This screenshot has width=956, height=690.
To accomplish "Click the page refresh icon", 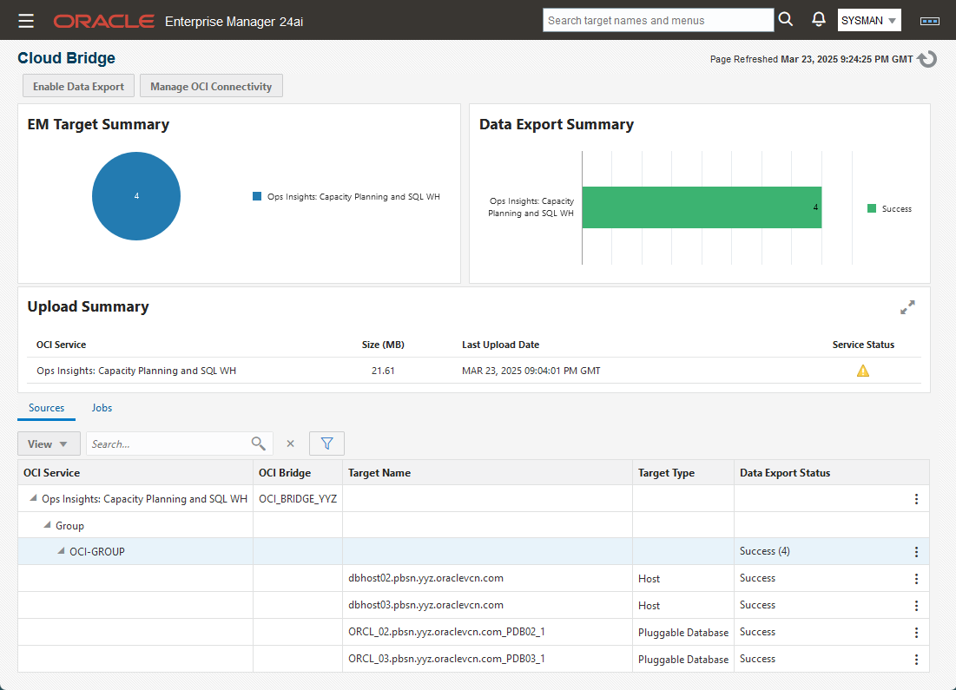I will 927,59.
